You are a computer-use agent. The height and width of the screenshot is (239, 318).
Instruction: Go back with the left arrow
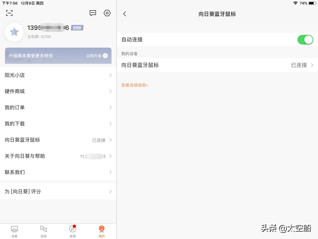(125, 14)
